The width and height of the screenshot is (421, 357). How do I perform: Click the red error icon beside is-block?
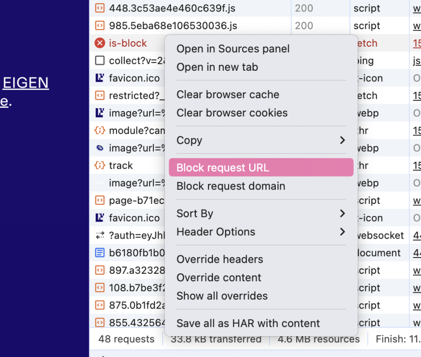point(99,43)
